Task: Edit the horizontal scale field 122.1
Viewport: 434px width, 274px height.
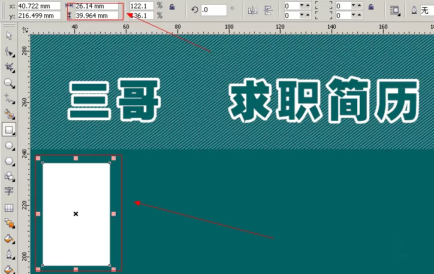Action: click(141, 6)
